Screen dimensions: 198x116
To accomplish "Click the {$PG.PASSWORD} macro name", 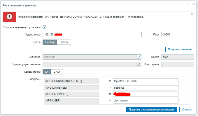I will (71, 94).
